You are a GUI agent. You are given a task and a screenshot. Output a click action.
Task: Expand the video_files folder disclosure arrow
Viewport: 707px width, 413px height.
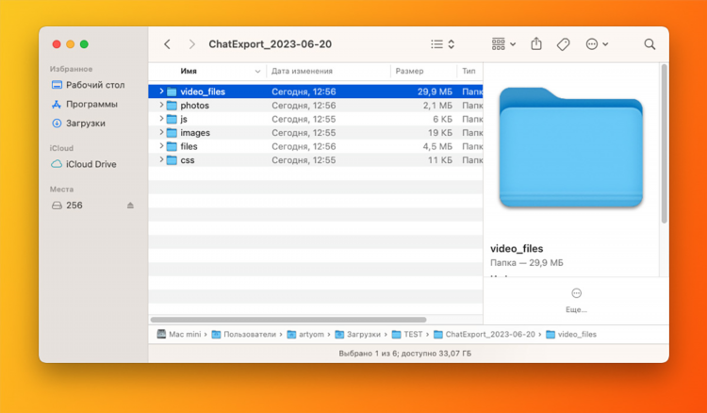tap(161, 91)
